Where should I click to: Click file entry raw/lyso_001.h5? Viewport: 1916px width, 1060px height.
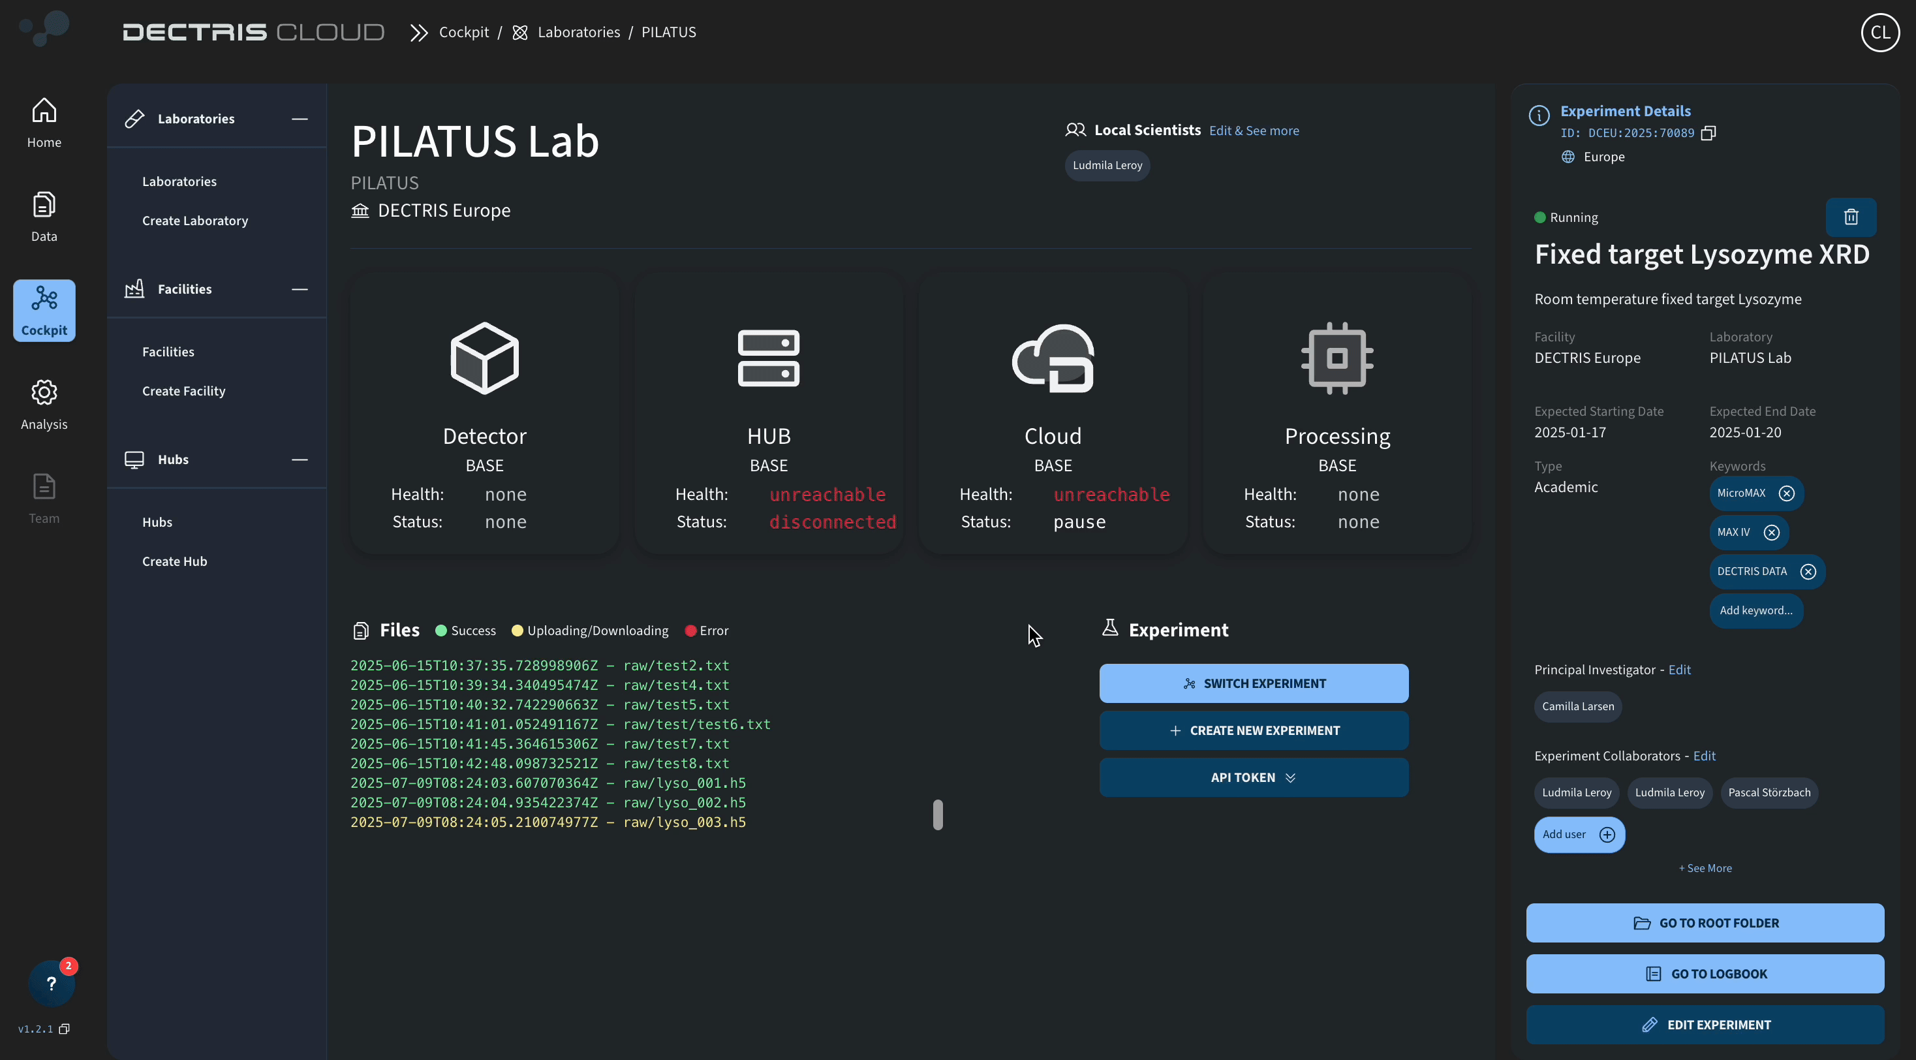click(548, 783)
